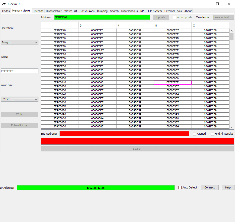Screen dimensions: 235x222
Task: Click the column header 8
Action: click(173, 26)
